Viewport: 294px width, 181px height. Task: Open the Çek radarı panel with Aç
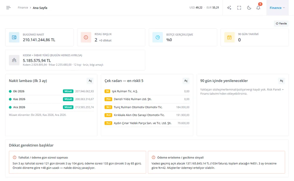tap(186, 81)
